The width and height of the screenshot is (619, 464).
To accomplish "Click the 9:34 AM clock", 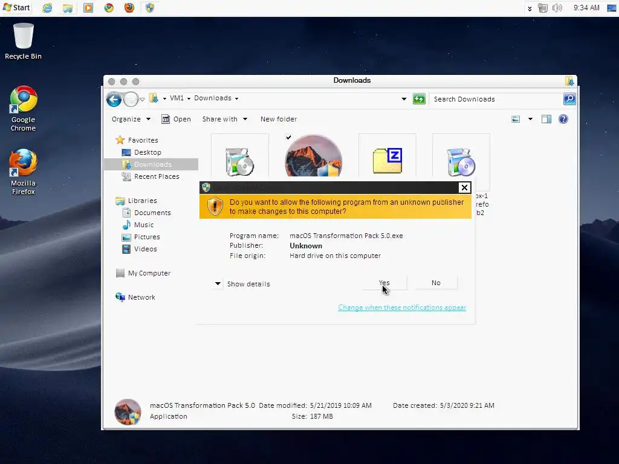I will point(586,7).
